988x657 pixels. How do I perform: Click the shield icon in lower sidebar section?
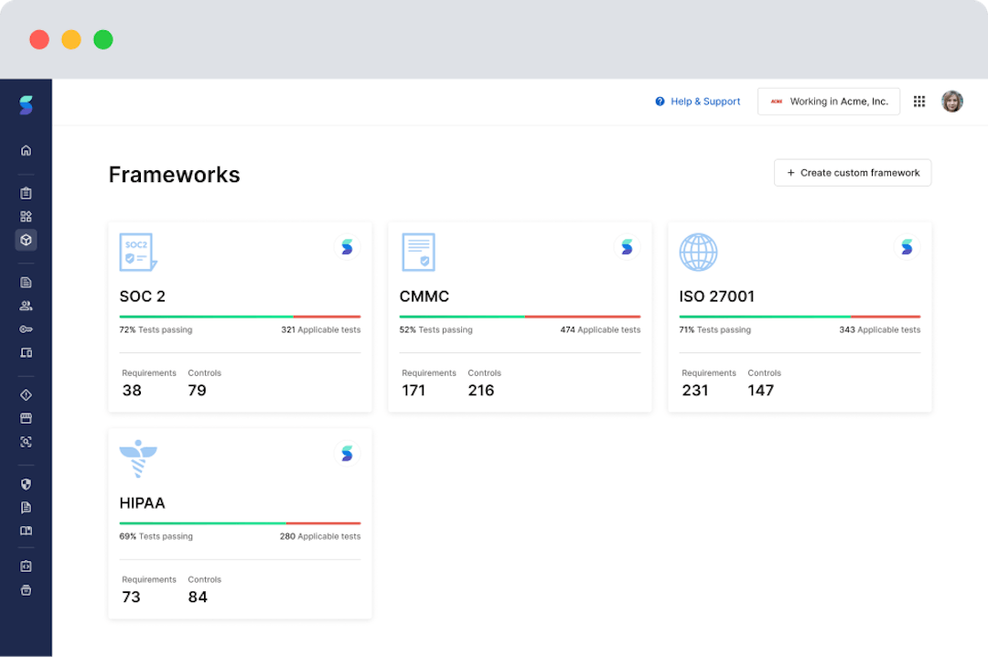click(26, 483)
